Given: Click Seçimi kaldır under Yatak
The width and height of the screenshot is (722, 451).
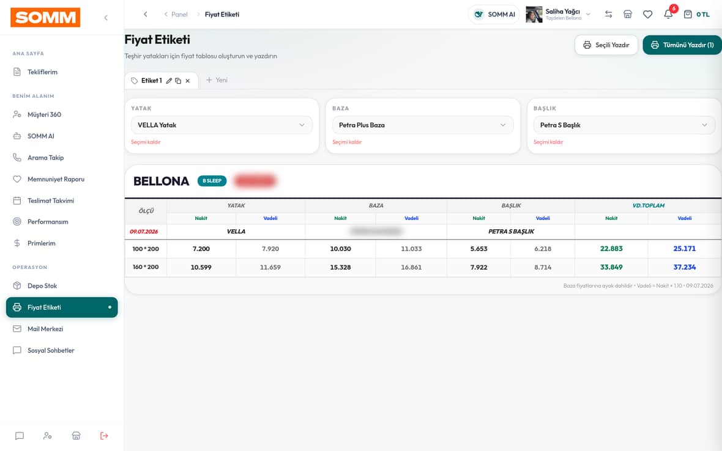Looking at the screenshot, I should [146, 142].
